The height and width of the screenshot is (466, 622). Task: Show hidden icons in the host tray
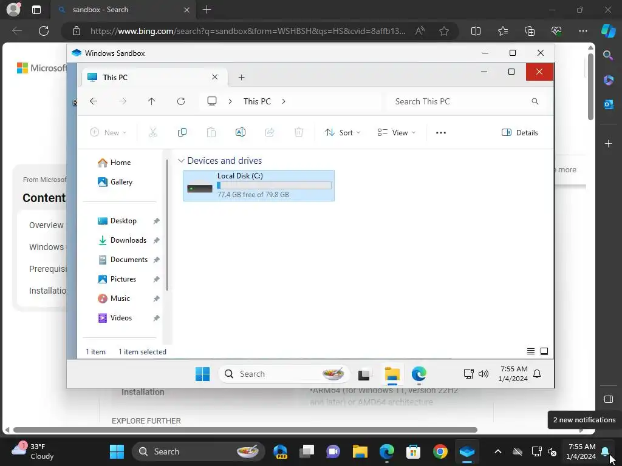498,451
